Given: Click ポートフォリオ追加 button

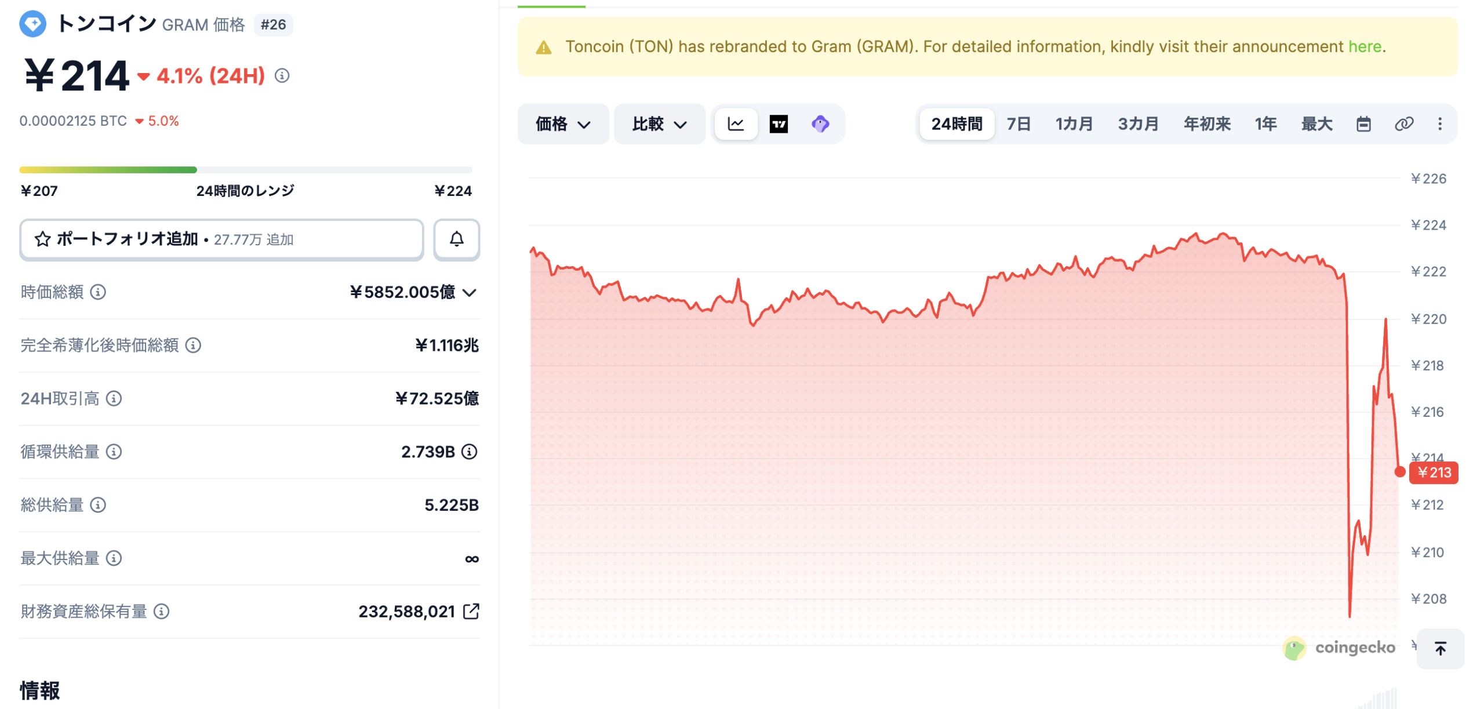Looking at the screenshot, I should point(221,239).
